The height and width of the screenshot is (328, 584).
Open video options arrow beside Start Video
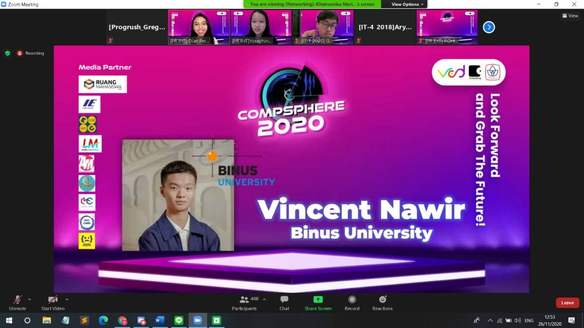pos(67,299)
